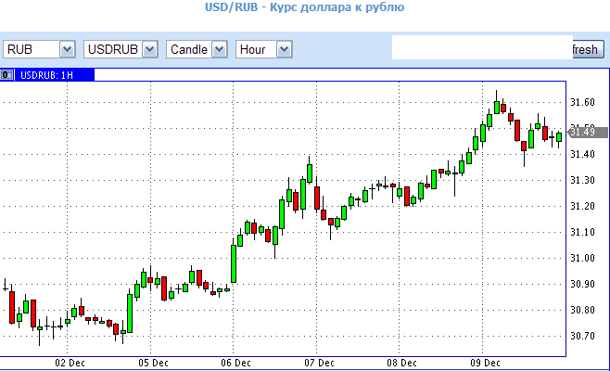The height and width of the screenshot is (371, 610).
Task: Click the 31.49 current price marker
Action: point(588,133)
